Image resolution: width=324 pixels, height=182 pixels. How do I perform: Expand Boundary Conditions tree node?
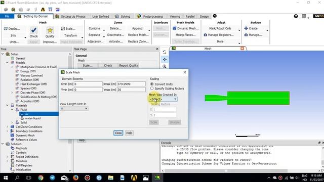pos(7,131)
